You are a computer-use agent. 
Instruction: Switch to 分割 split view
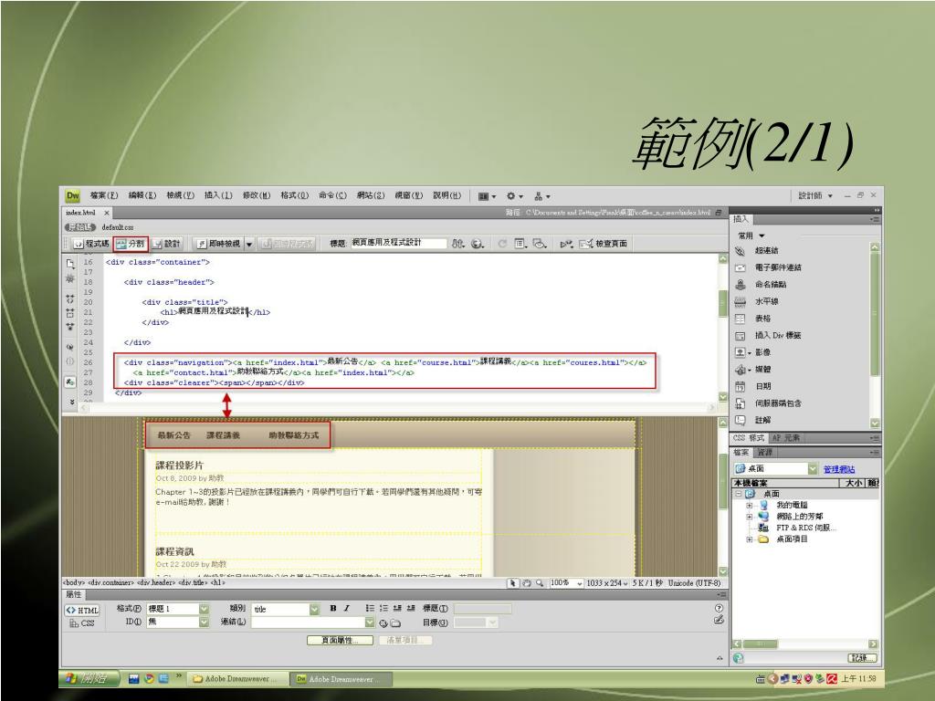coord(130,244)
